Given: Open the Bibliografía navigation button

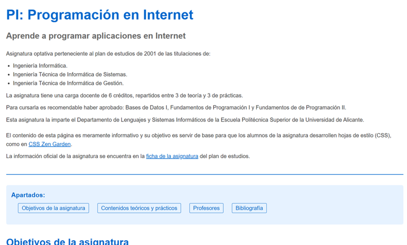Looking at the screenshot, I should 249,208.
